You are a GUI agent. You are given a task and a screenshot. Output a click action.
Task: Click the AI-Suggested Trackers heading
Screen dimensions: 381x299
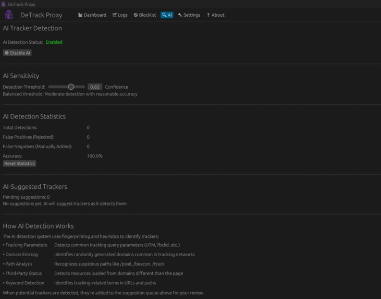[x=35, y=187]
